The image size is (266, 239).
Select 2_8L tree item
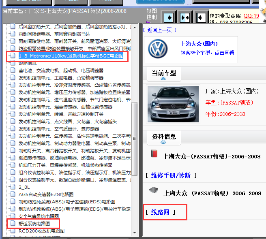pyautogui.click(x=24, y=187)
